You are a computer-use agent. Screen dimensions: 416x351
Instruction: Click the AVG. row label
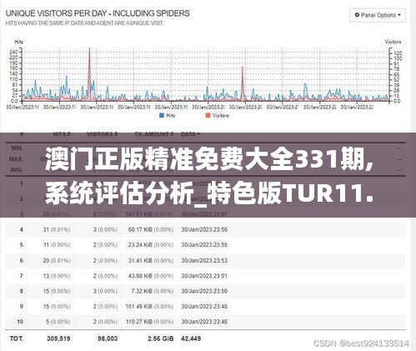pyautogui.click(x=17, y=169)
